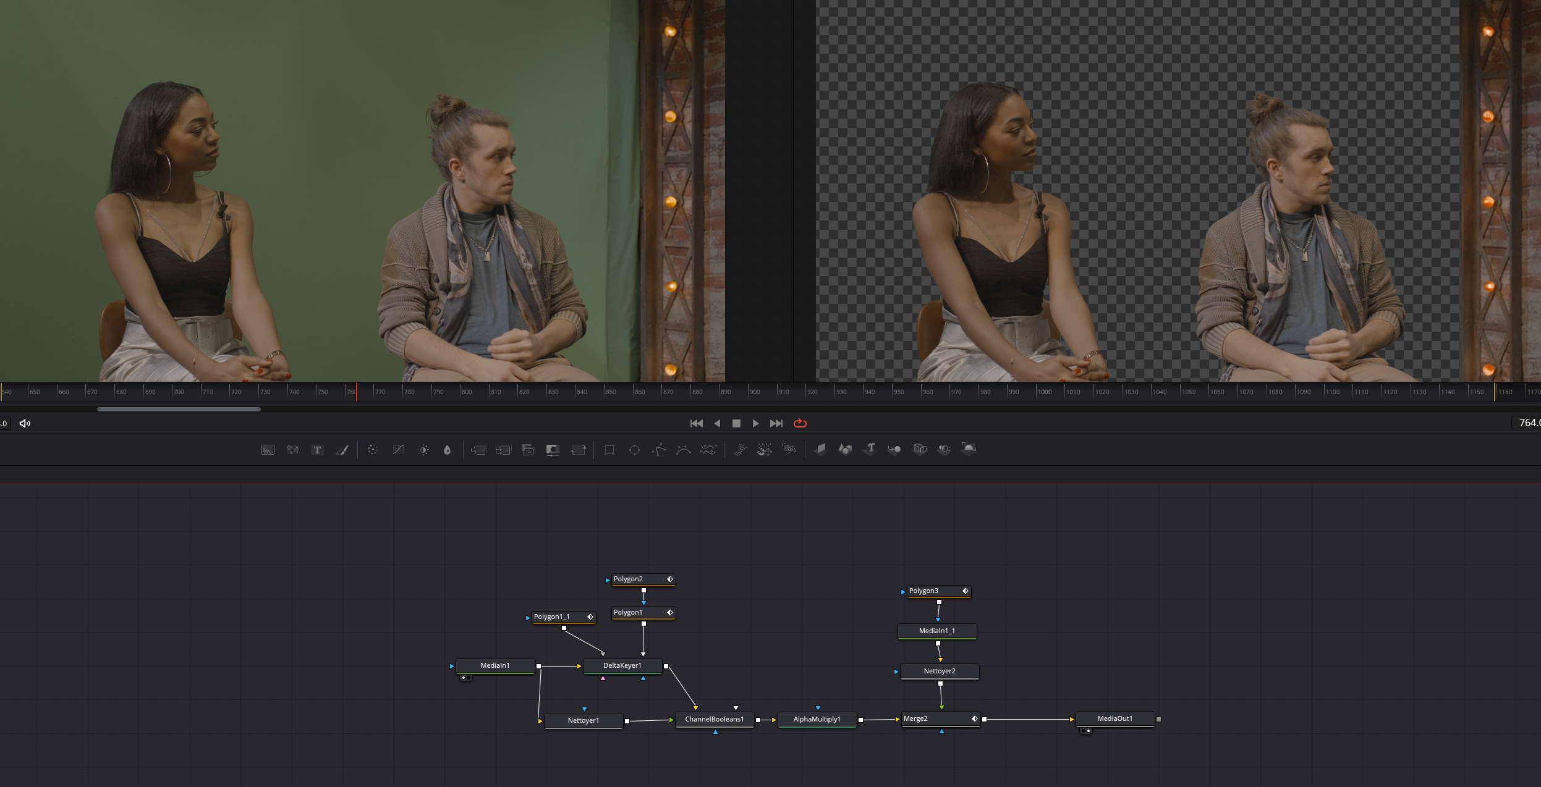1541x787 pixels.
Task: Add a Polygon mask tool
Action: point(659,450)
